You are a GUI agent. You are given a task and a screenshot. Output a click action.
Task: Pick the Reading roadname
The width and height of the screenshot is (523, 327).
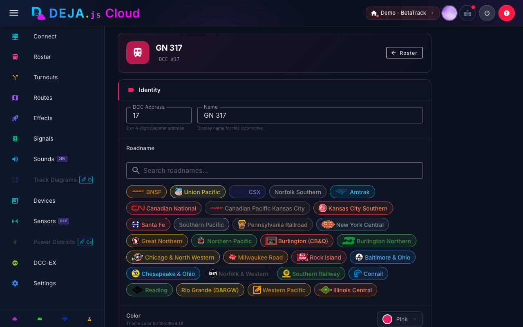(x=150, y=290)
